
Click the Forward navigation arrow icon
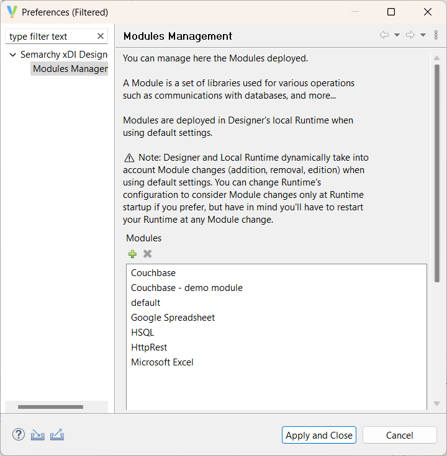(x=410, y=35)
